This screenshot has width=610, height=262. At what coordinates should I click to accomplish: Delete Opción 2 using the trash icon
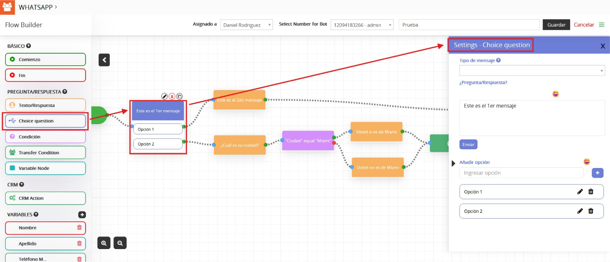tap(591, 211)
